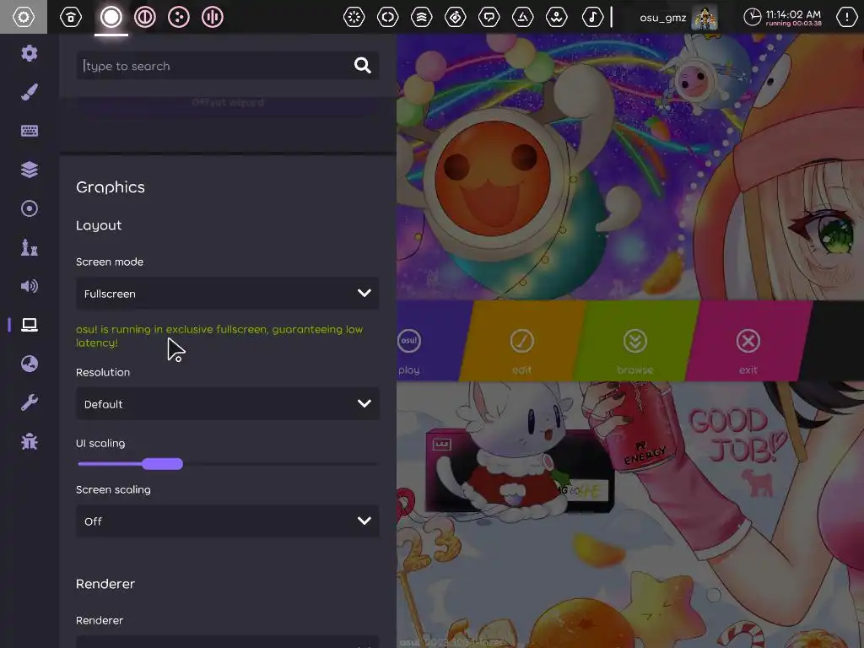Jump to Audio settings speaker icon
This screenshot has height=648, width=864.
pos(30,286)
